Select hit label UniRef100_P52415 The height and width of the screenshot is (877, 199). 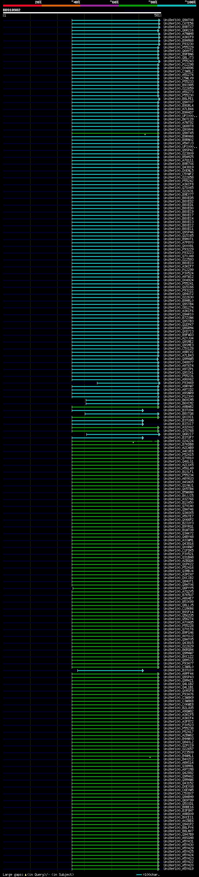(178, 455)
